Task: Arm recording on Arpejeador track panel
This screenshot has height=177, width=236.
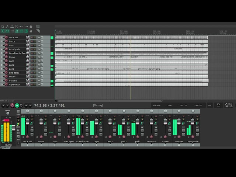Action: tap(6, 84)
